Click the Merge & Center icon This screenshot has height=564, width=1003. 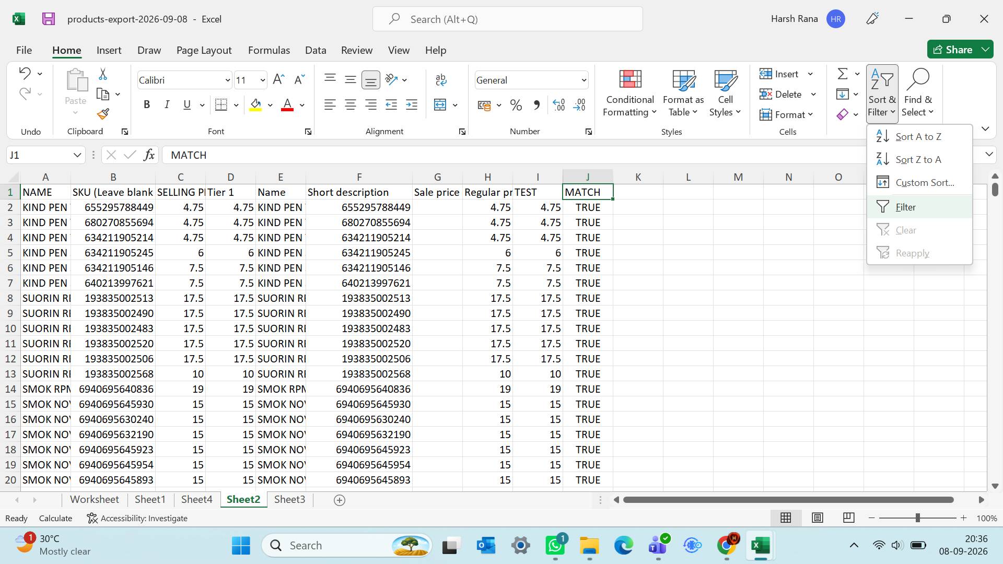pyautogui.click(x=440, y=105)
